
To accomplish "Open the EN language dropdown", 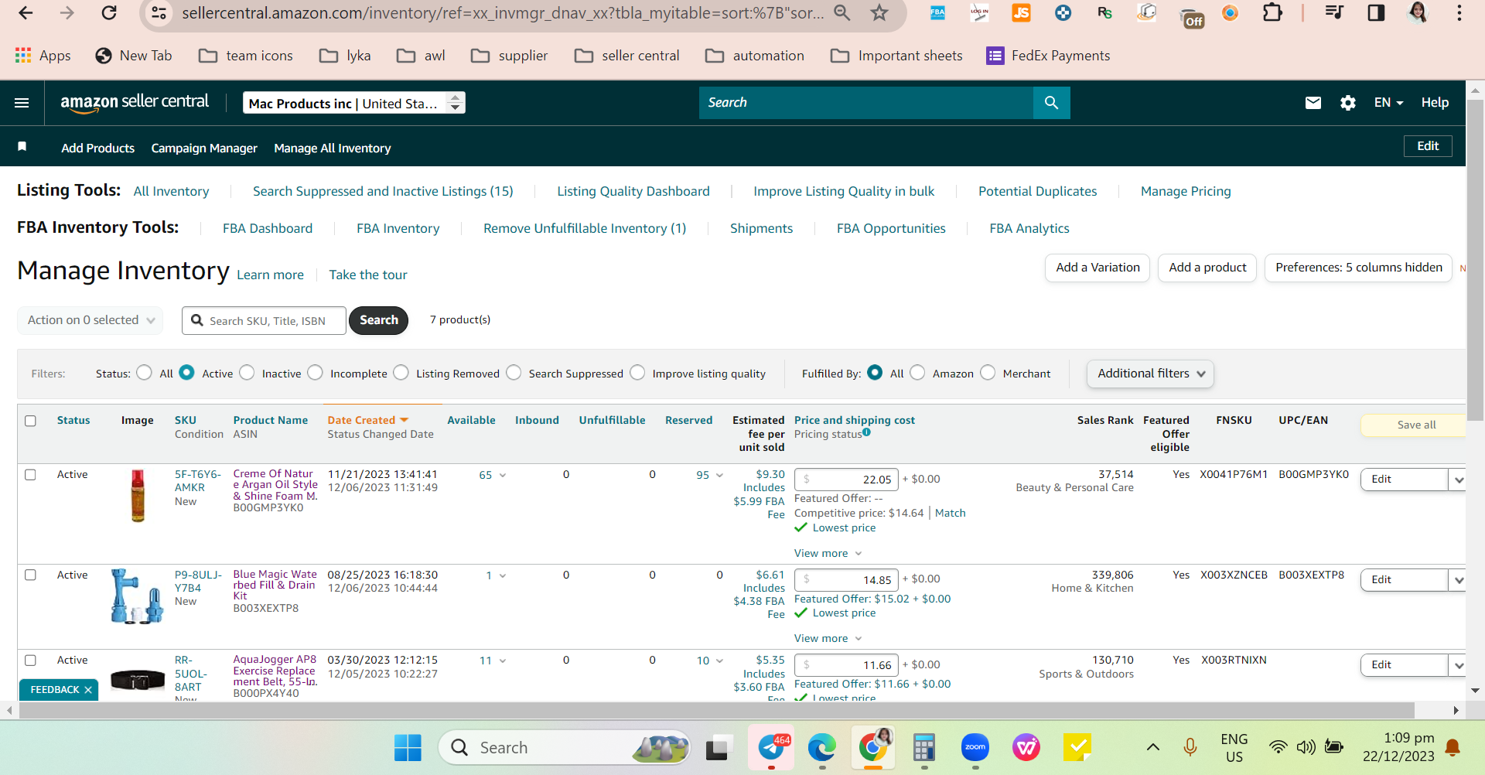I will tap(1388, 103).
